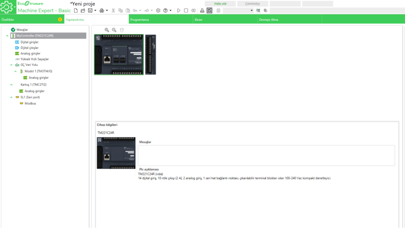The height and width of the screenshot is (228, 405).
Task: Open the settings gear icon in toolbar
Action: click(x=159, y=10)
